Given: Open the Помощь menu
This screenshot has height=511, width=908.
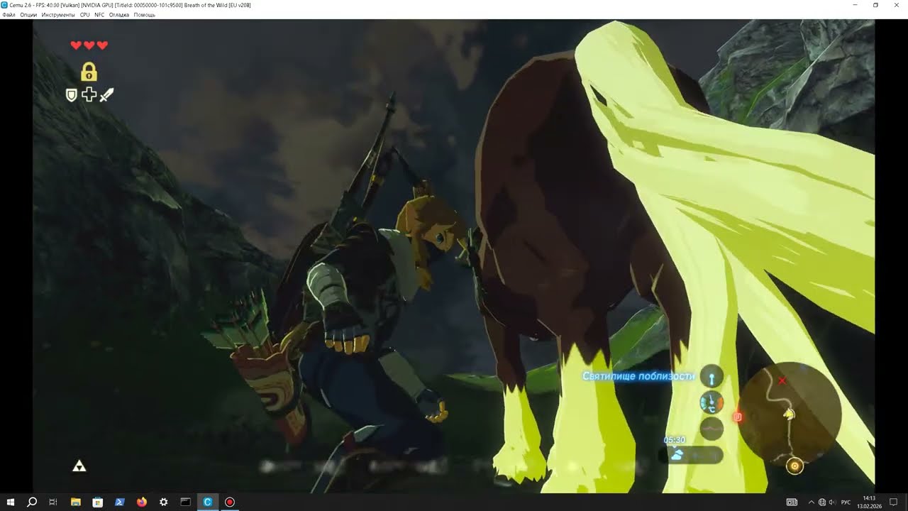Looking at the screenshot, I should 145,14.
